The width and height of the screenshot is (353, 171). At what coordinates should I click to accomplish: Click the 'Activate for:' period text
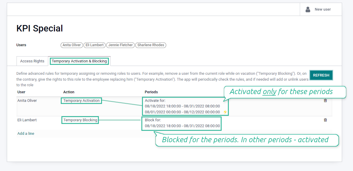tap(155, 100)
